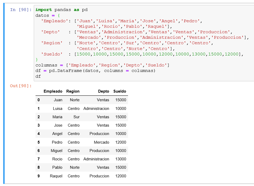The height and width of the screenshot is (186, 254).
Task: Click the Depto column header
Action: (103, 91)
